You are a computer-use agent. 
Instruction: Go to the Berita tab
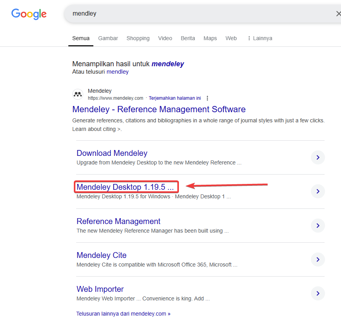click(187, 38)
